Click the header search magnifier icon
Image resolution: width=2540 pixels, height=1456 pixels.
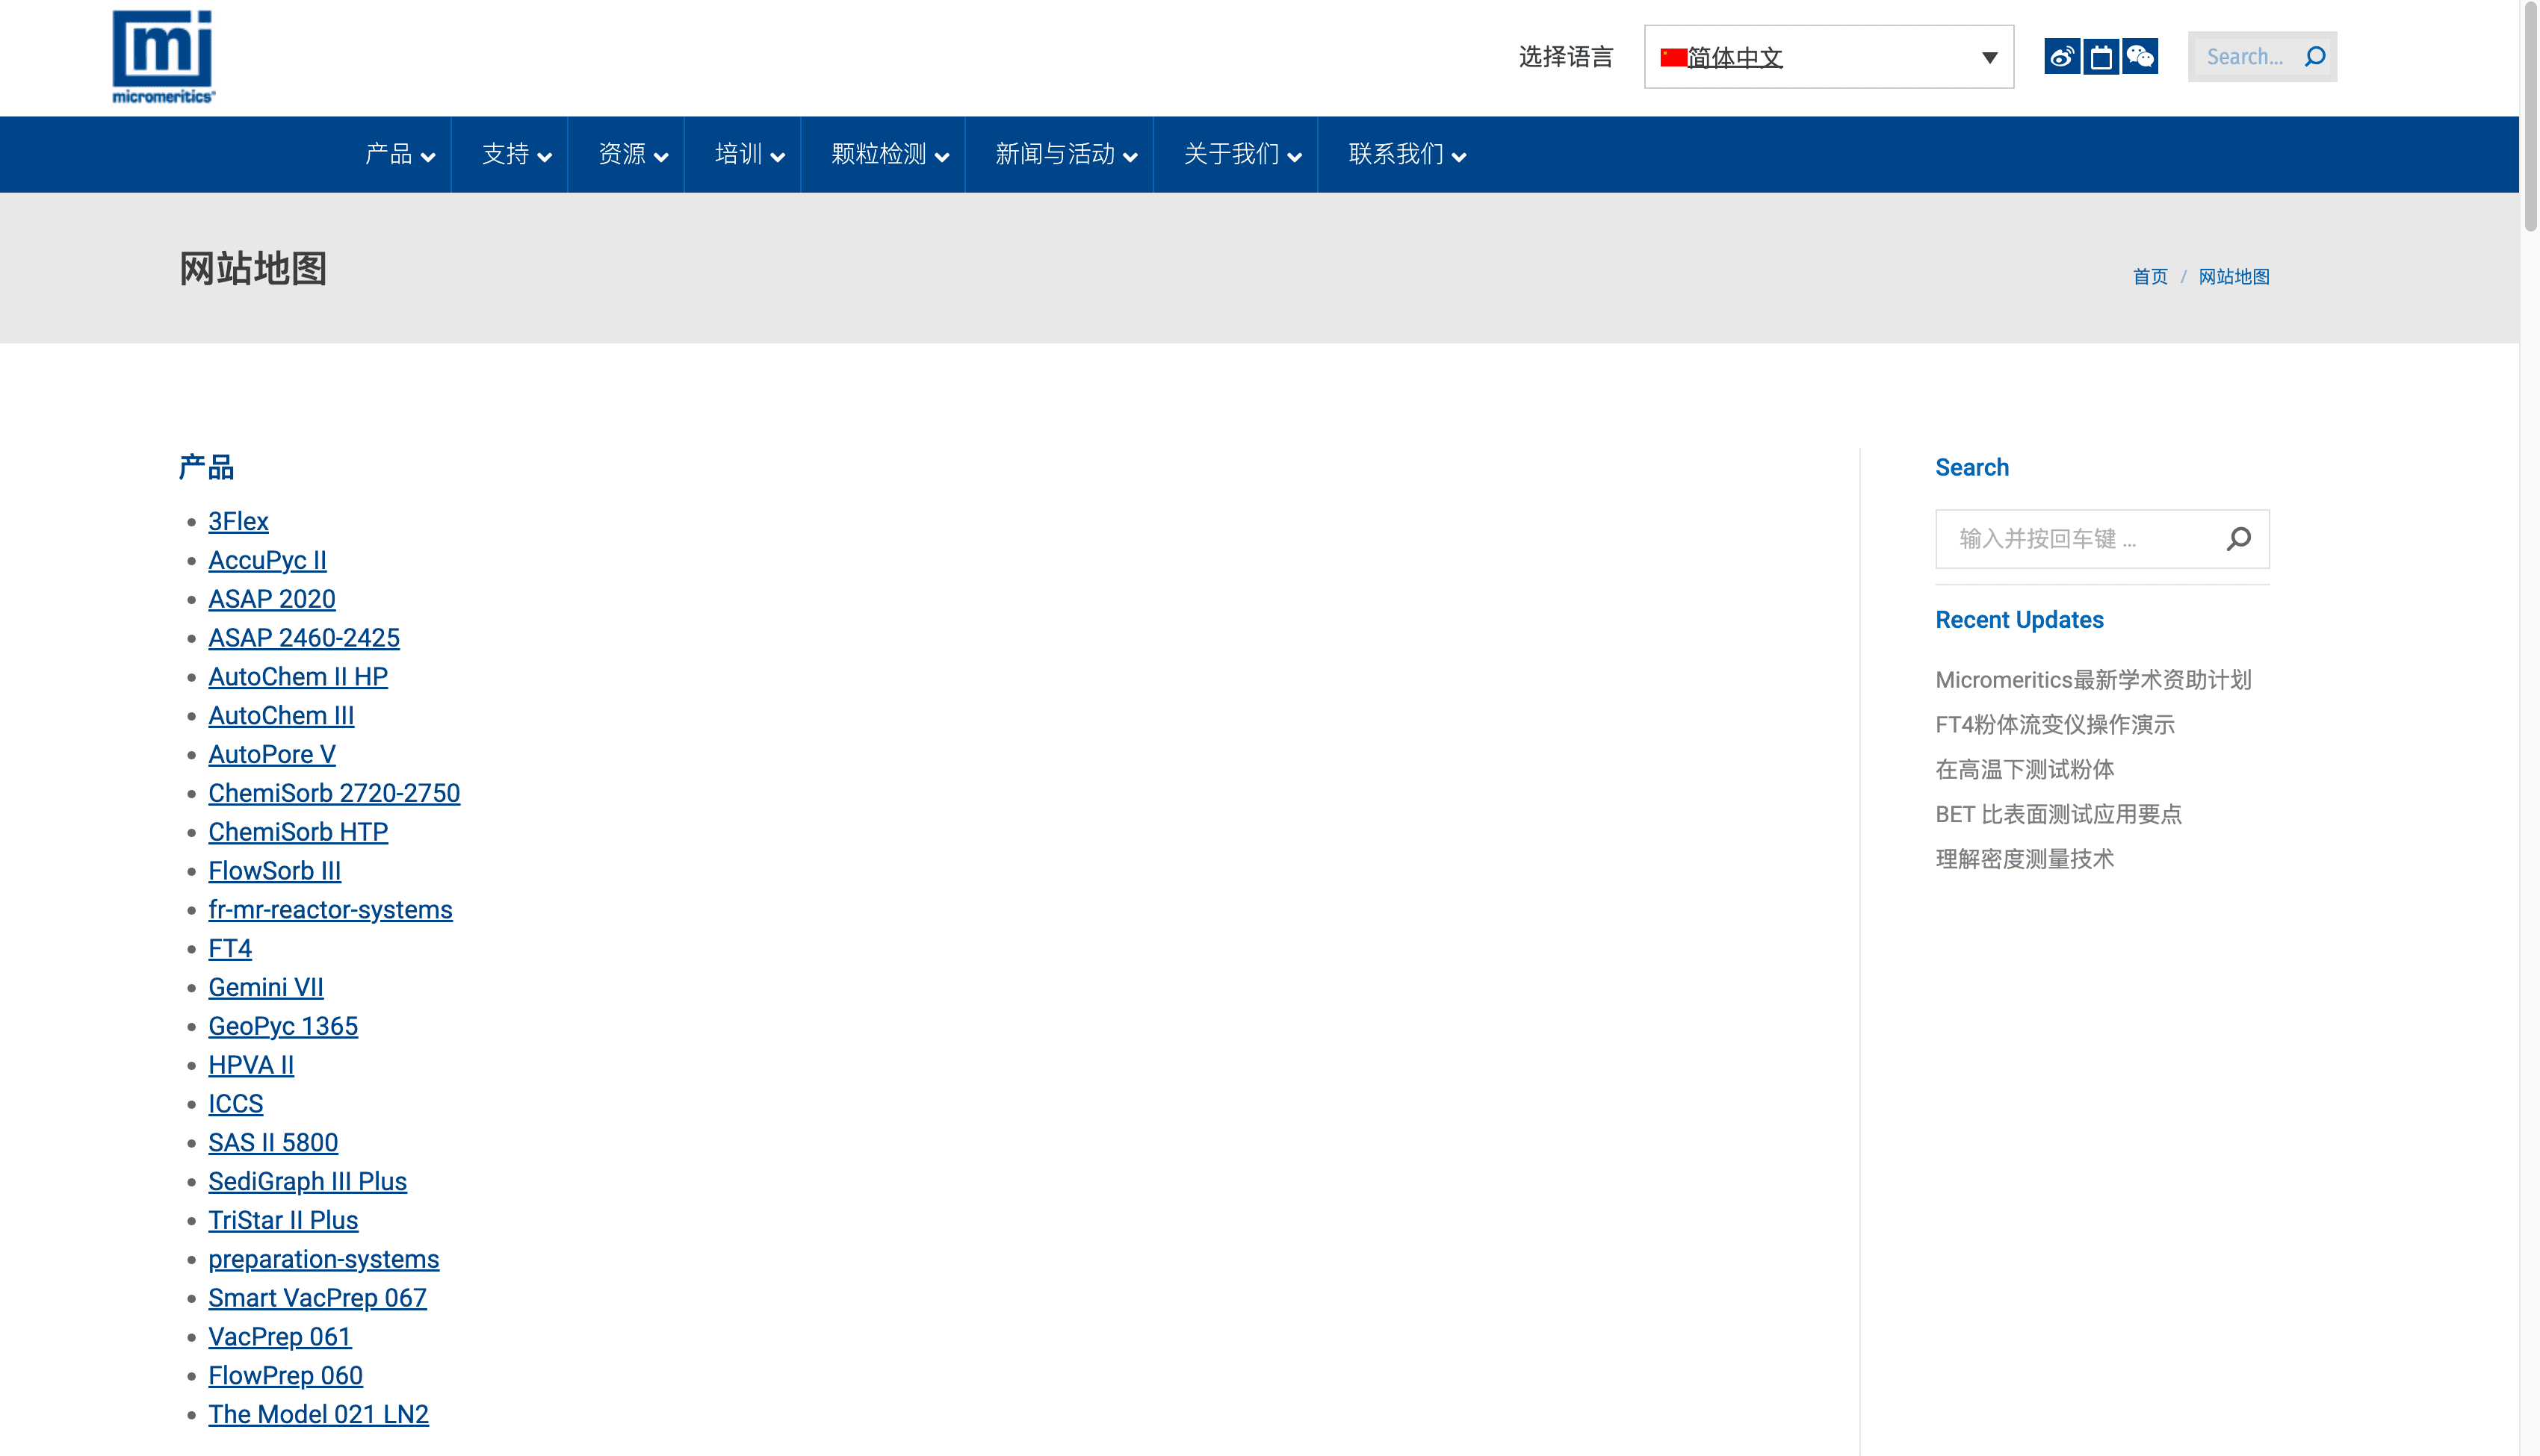pyautogui.click(x=2315, y=57)
